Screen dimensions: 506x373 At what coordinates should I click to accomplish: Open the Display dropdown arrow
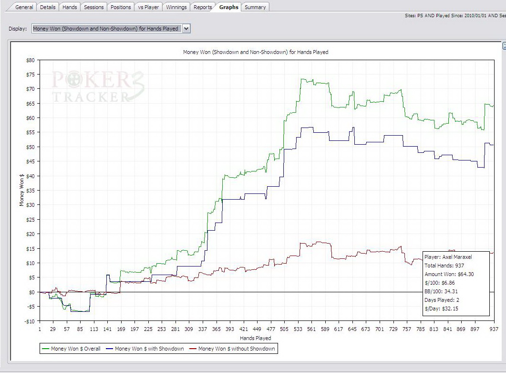[x=186, y=29]
